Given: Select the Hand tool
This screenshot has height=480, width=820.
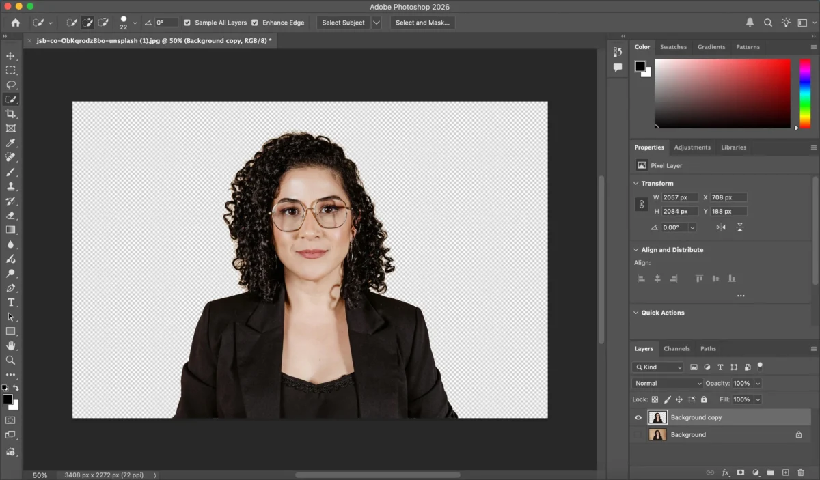Looking at the screenshot, I should click(10, 345).
